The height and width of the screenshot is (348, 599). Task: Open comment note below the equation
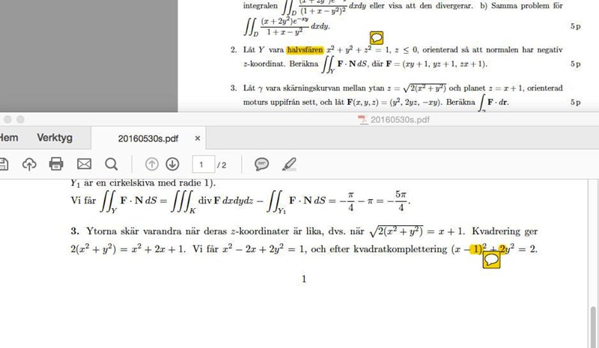(491, 259)
